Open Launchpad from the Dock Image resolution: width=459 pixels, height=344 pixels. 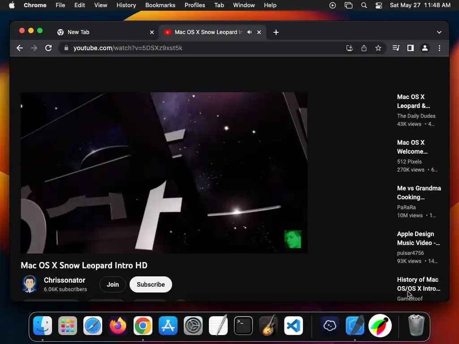(x=68, y=326)
